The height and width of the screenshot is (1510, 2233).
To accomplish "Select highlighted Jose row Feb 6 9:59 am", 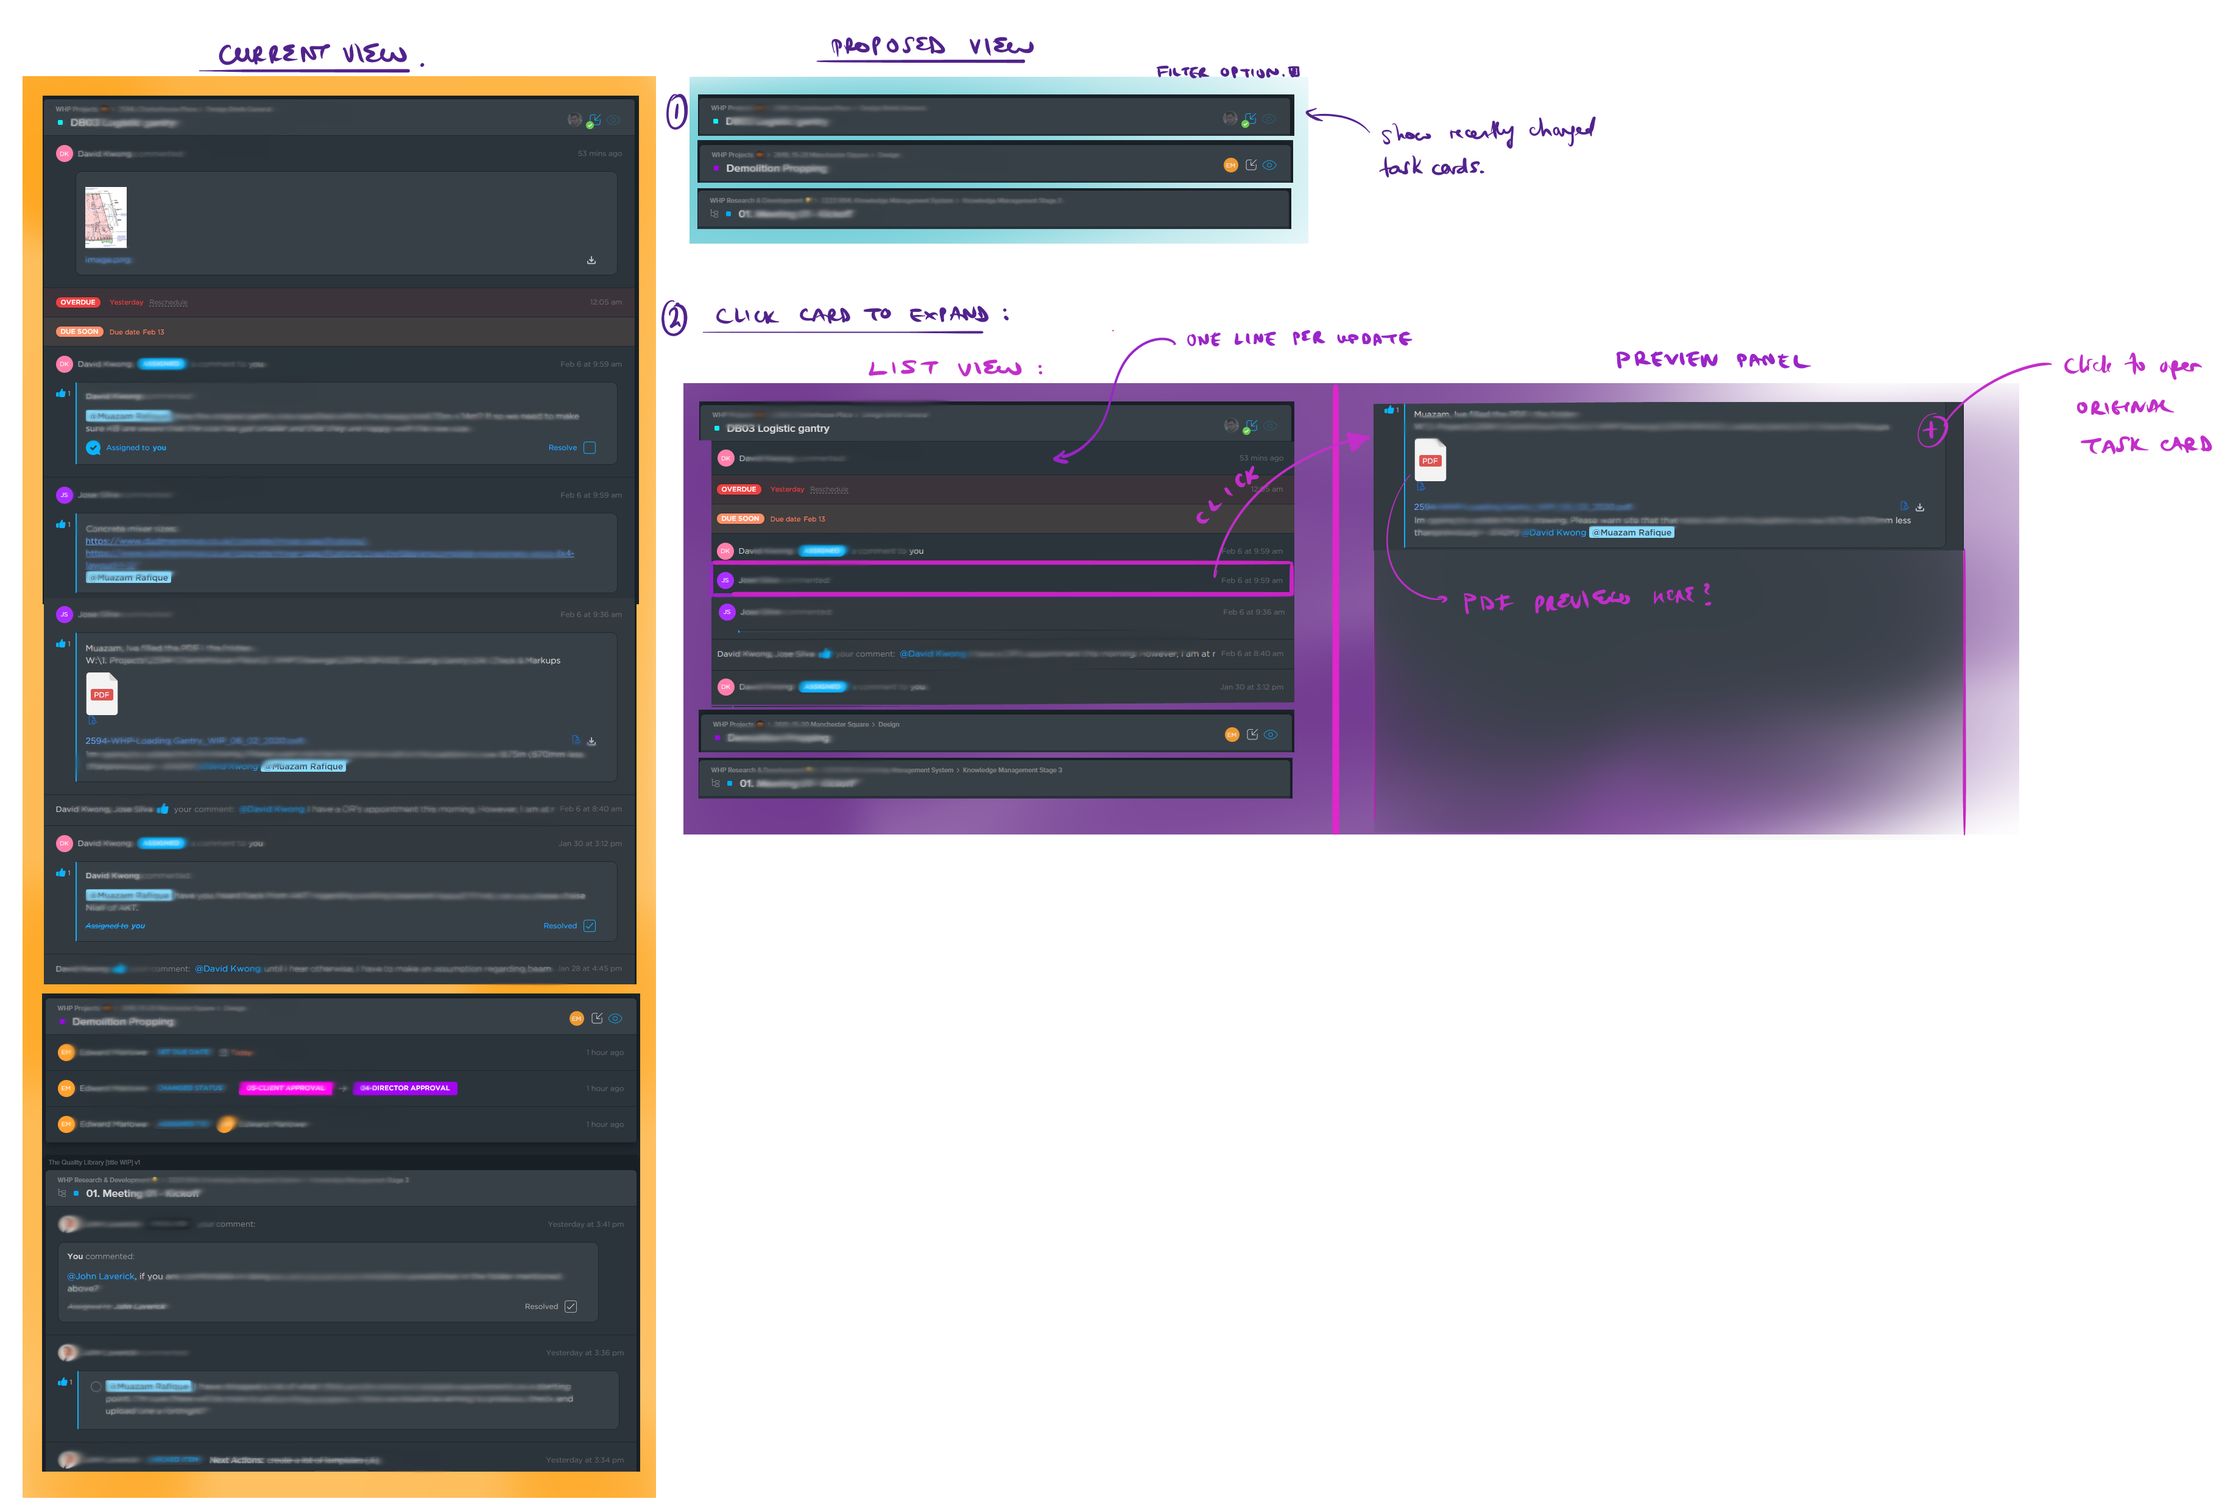I will click(x=1001, y=580).
